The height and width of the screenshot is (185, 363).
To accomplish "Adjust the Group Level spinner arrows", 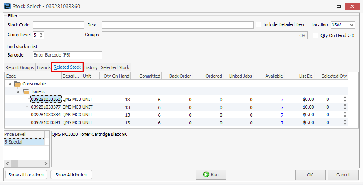I will point(41,35).
